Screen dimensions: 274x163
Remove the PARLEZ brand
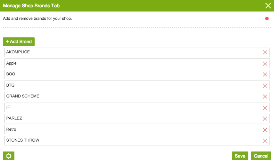[265, 119]
